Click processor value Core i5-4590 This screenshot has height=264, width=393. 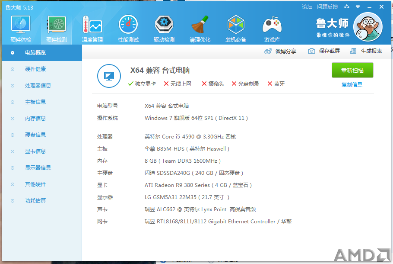click(190, 137)
